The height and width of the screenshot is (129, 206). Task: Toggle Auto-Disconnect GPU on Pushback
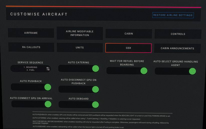click(95, 89)
